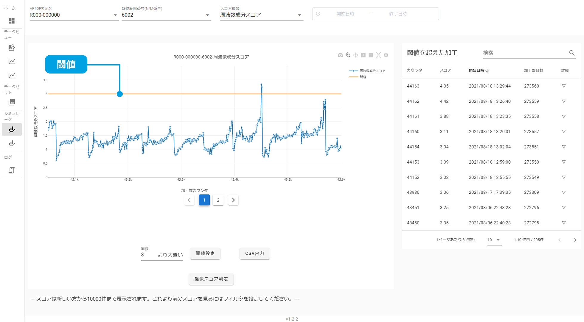Open the chart settings gear icon
This screenshot has width=584, height=322.
click(x=386, y=55)
